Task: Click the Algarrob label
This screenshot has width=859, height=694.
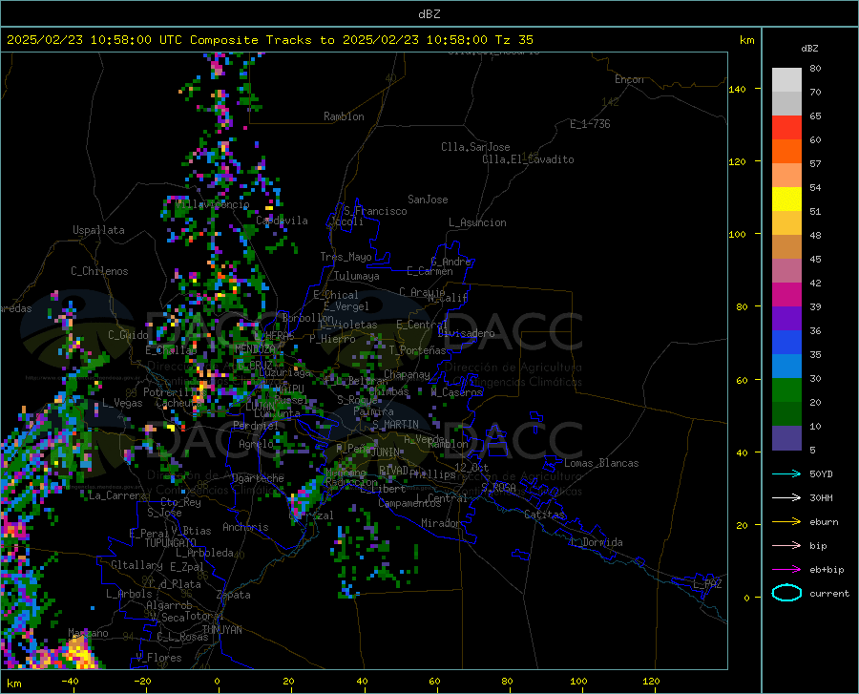Action: point(169,605)
